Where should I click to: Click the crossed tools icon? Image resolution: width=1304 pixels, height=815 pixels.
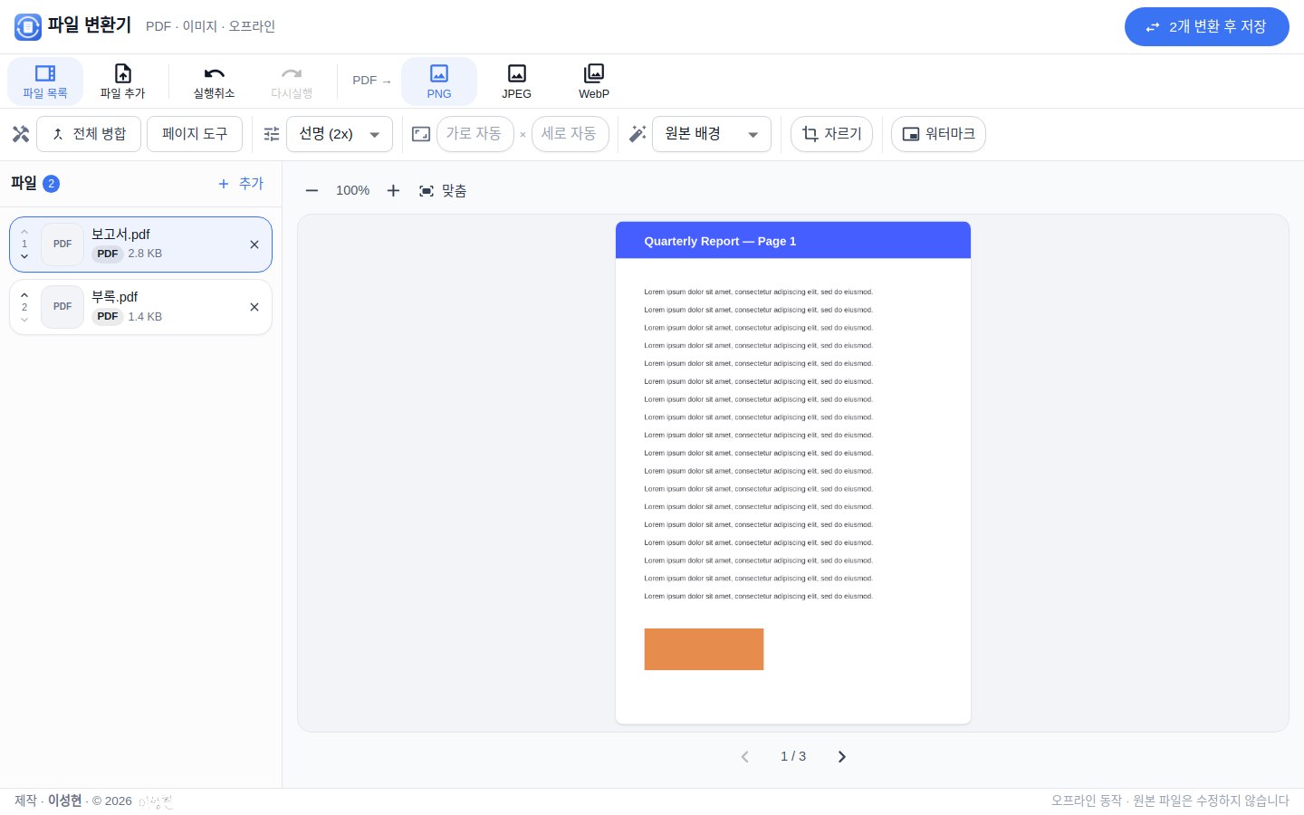21,134
